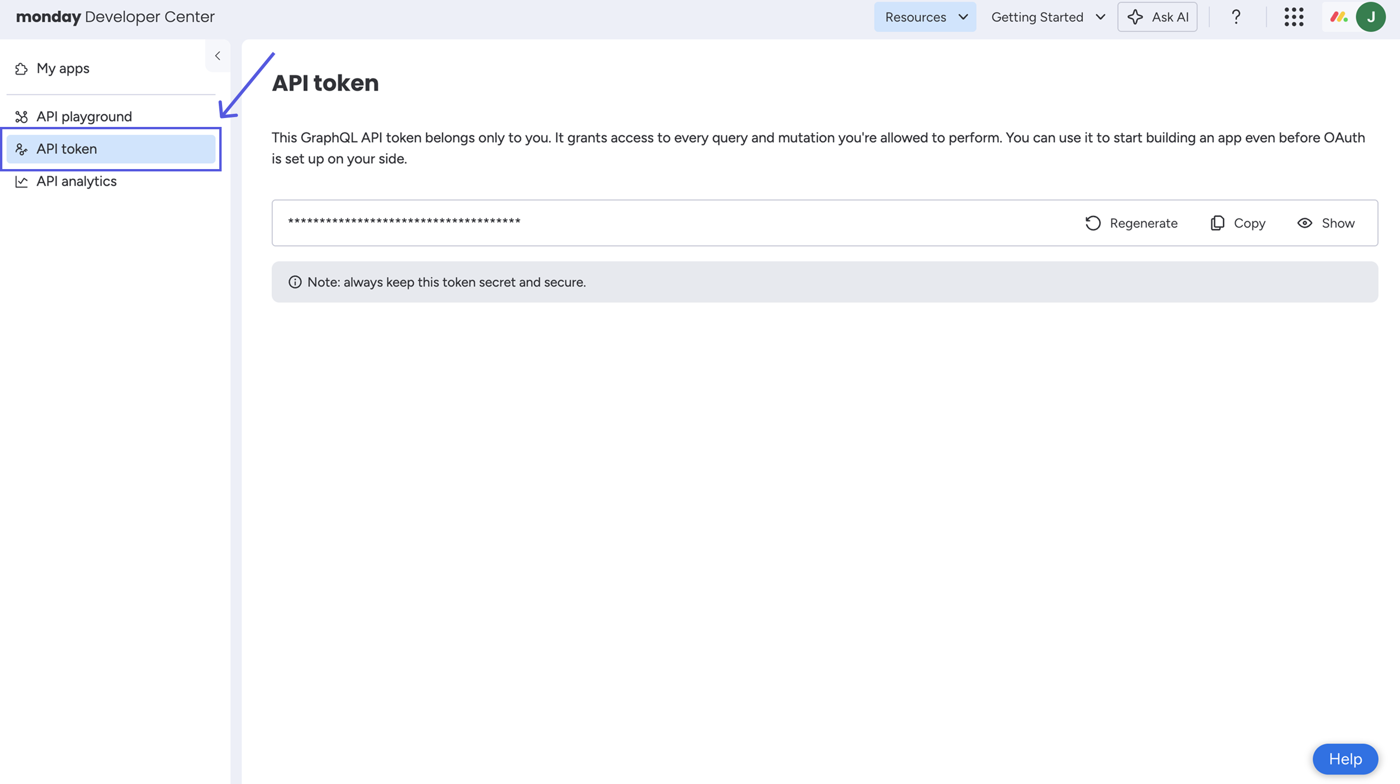Copy the API token
1400x784 pixels.
tap(1238, 223)
